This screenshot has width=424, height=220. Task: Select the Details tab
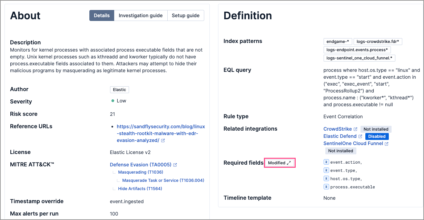(x=101, y=15)
